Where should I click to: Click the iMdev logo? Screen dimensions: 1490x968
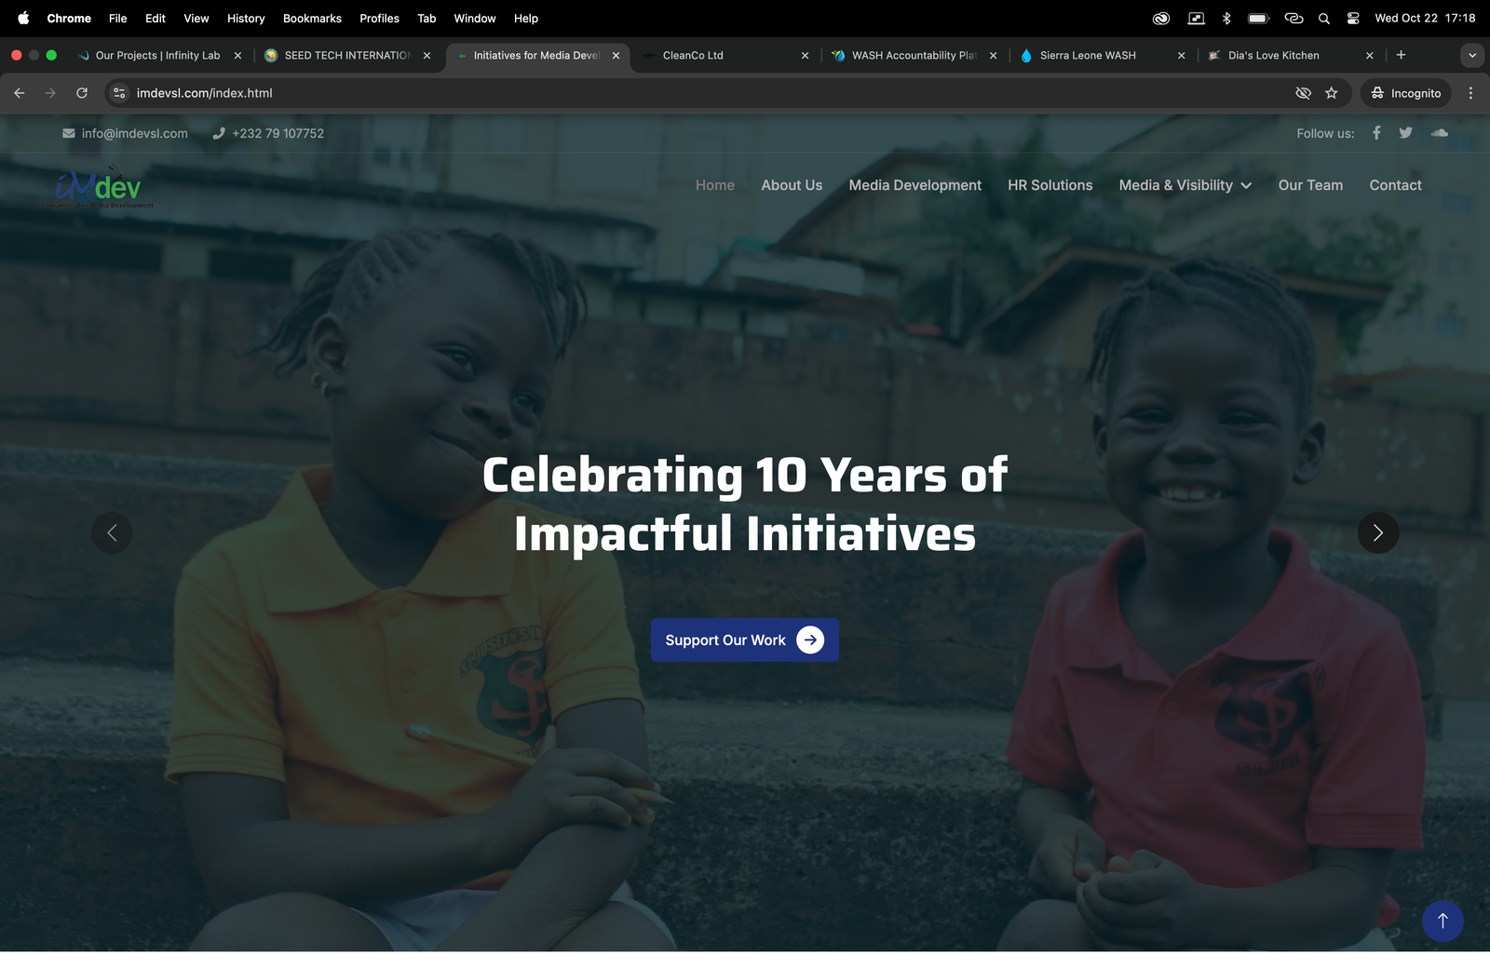(99, 189)
